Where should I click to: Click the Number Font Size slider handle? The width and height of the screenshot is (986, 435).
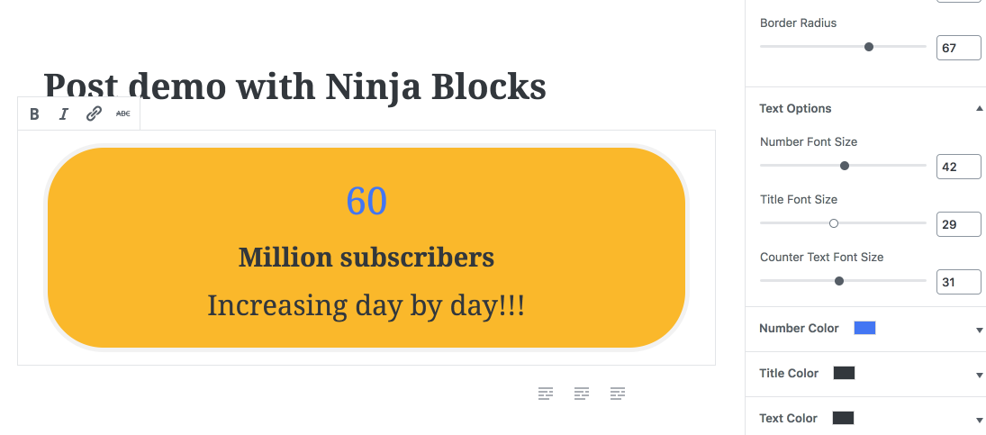tap(845, 166)
